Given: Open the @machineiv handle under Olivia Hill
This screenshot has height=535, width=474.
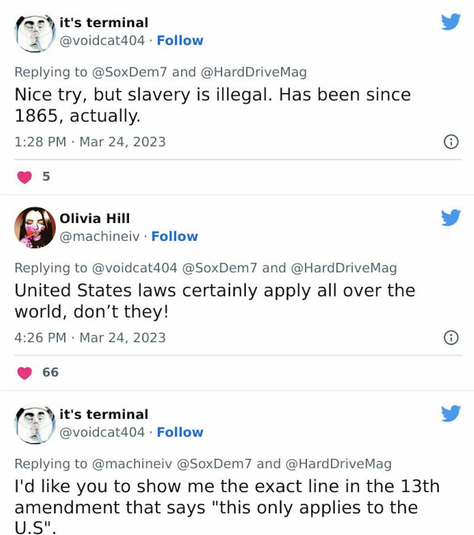Looking at the screenshot, I should coord(99,236).
